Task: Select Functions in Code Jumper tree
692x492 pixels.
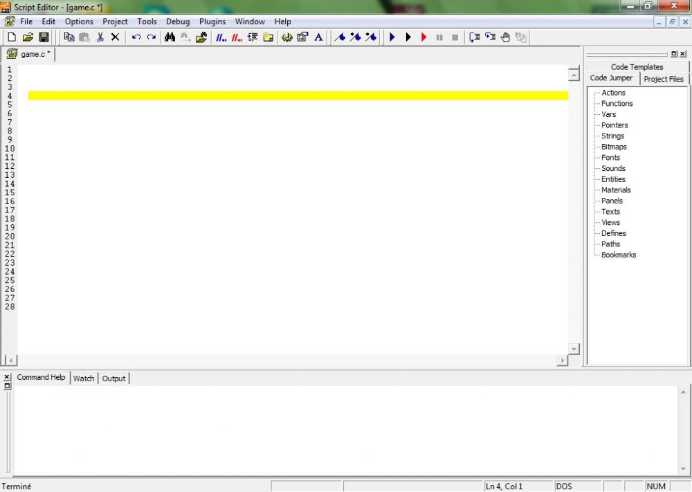Action: coord(617,103)
